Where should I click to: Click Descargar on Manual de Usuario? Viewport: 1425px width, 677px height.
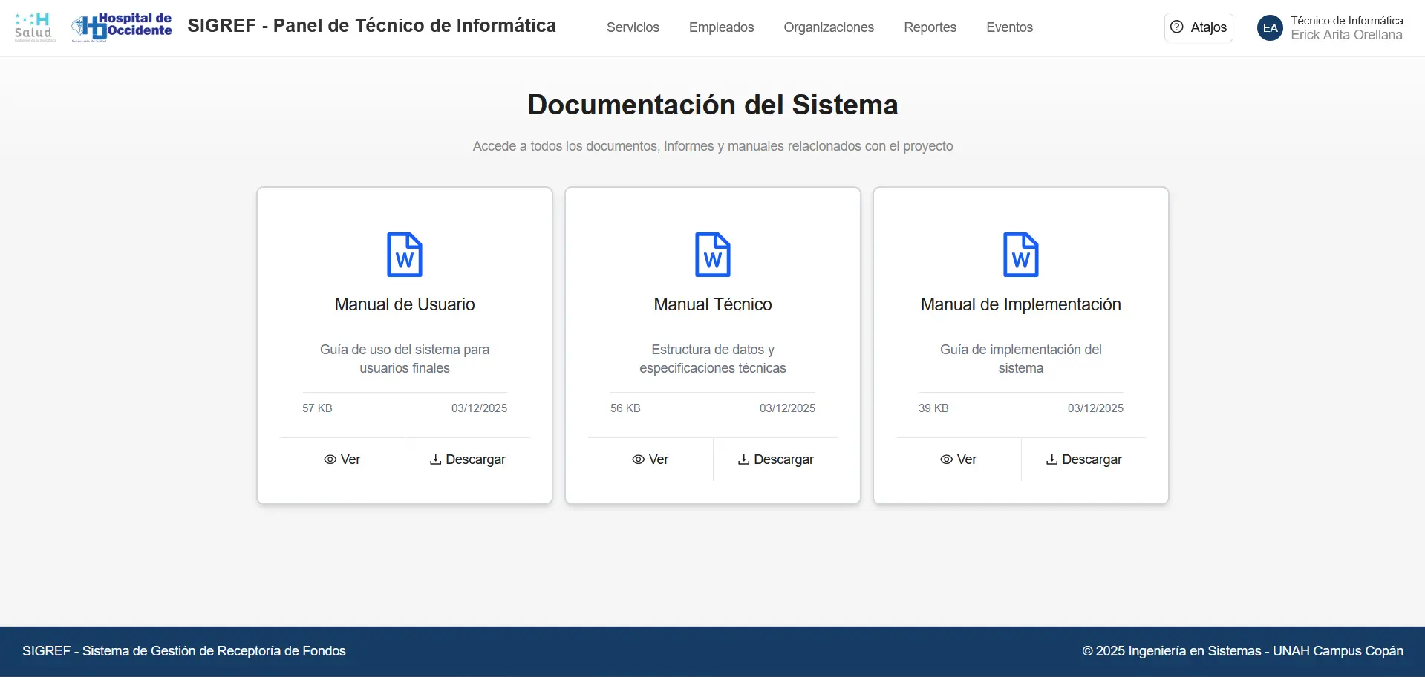coord(466,459)
